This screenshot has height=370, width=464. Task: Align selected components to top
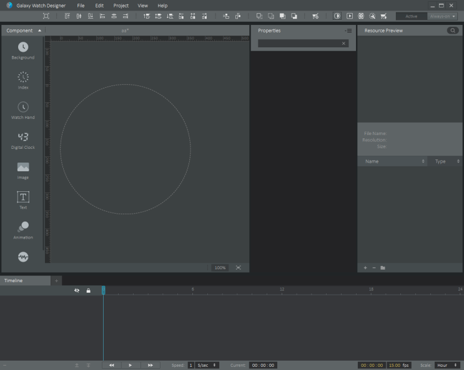point(67,16)
